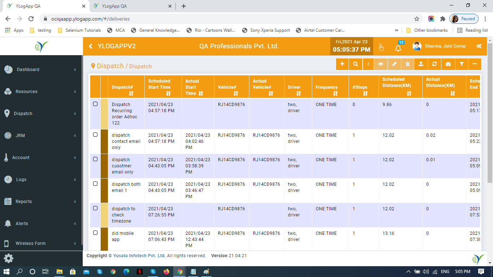Click the trash delete toolbar icon
This screenshot has height=277, width=493.
click(407, 64)
